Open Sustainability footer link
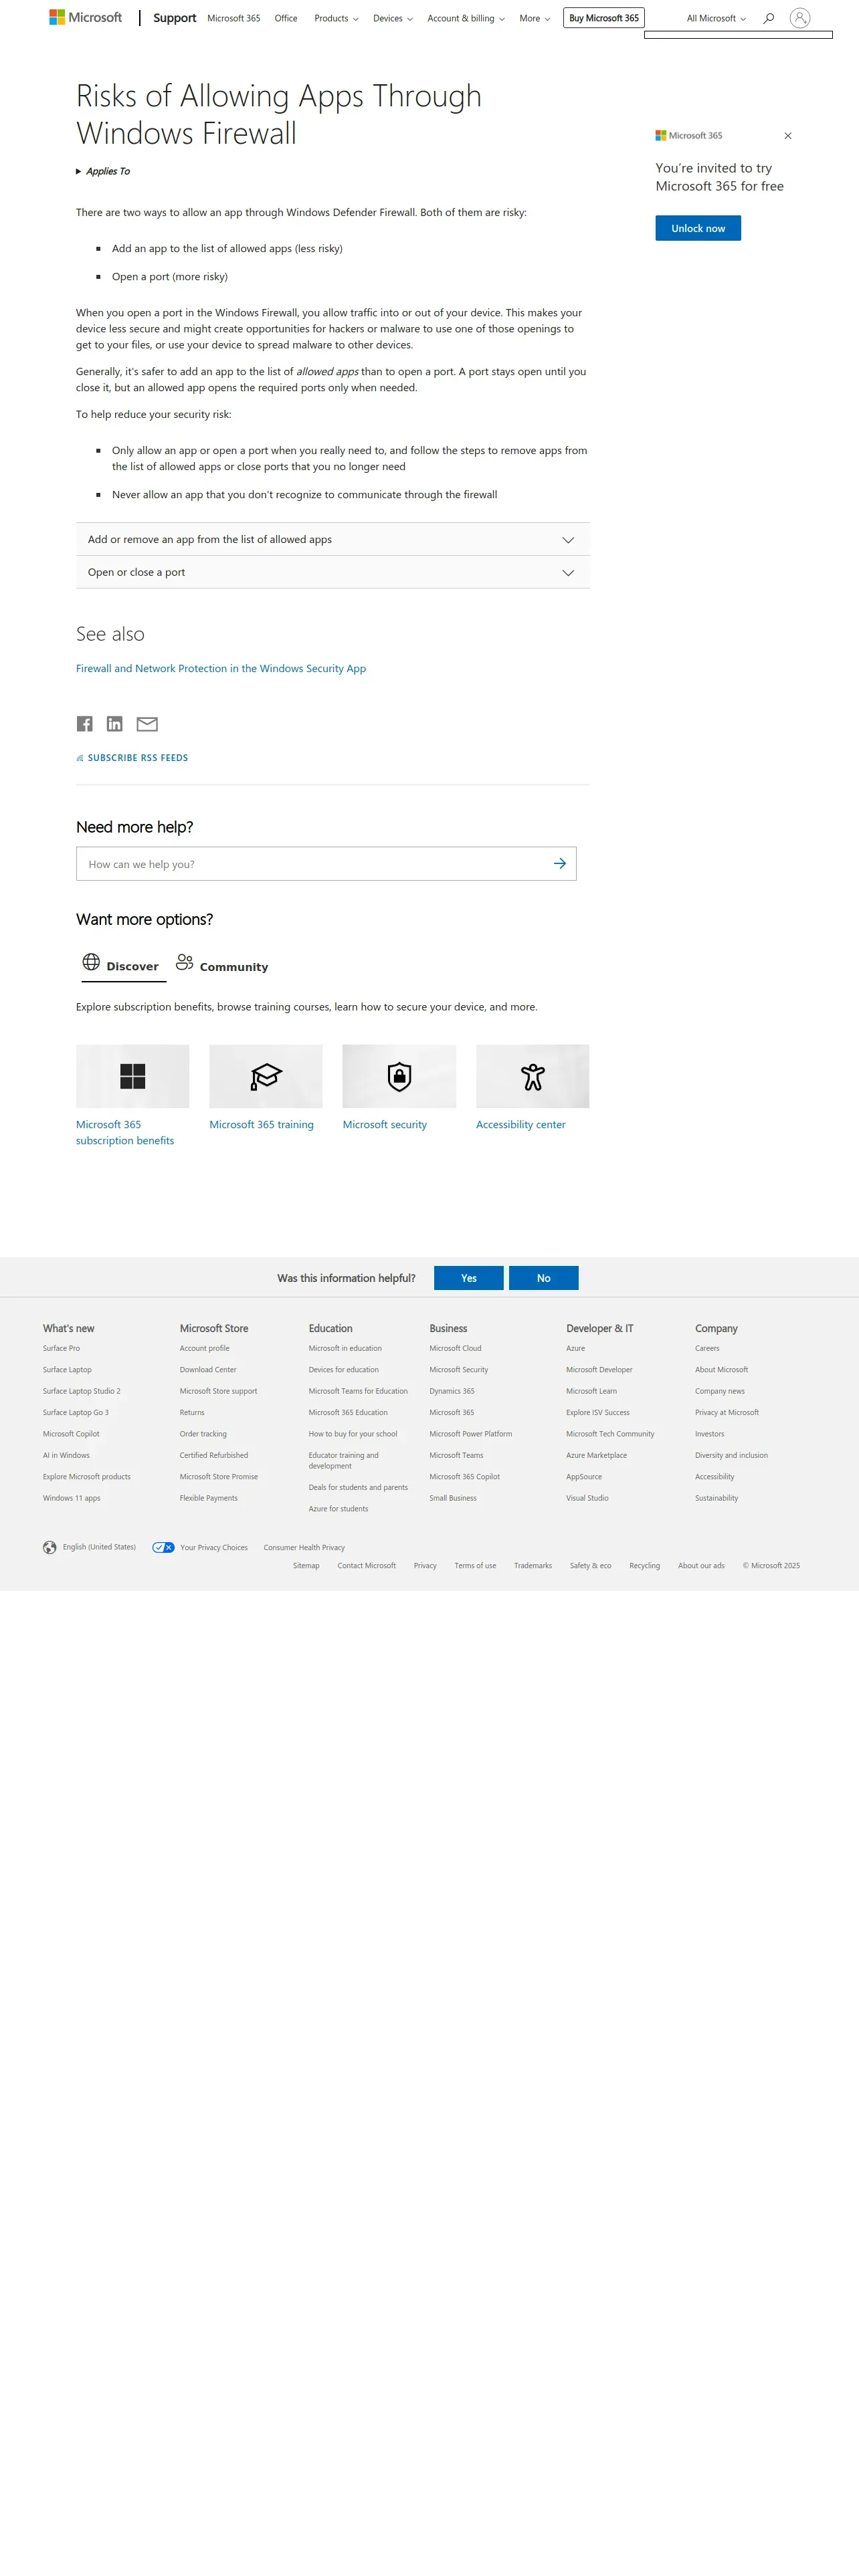Screen dimensions: 859x2576 coord(717,1498)
